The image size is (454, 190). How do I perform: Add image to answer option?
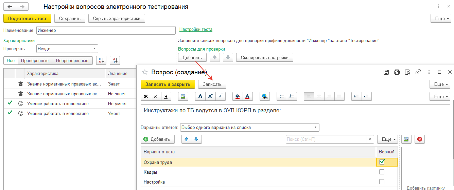point(406,139)
